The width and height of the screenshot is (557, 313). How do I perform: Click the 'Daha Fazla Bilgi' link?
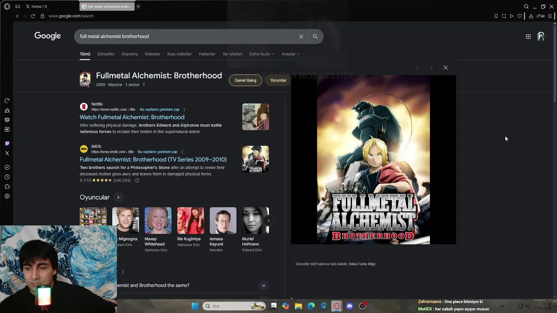(x=362, y=264)
